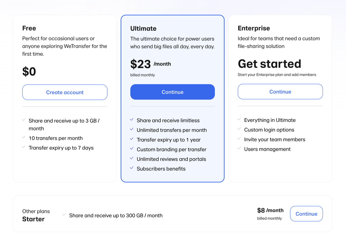The image size is (346, 246).
Task: Click the check icon beside the 300 GB Starter feature
Action: tap(64, 215)
